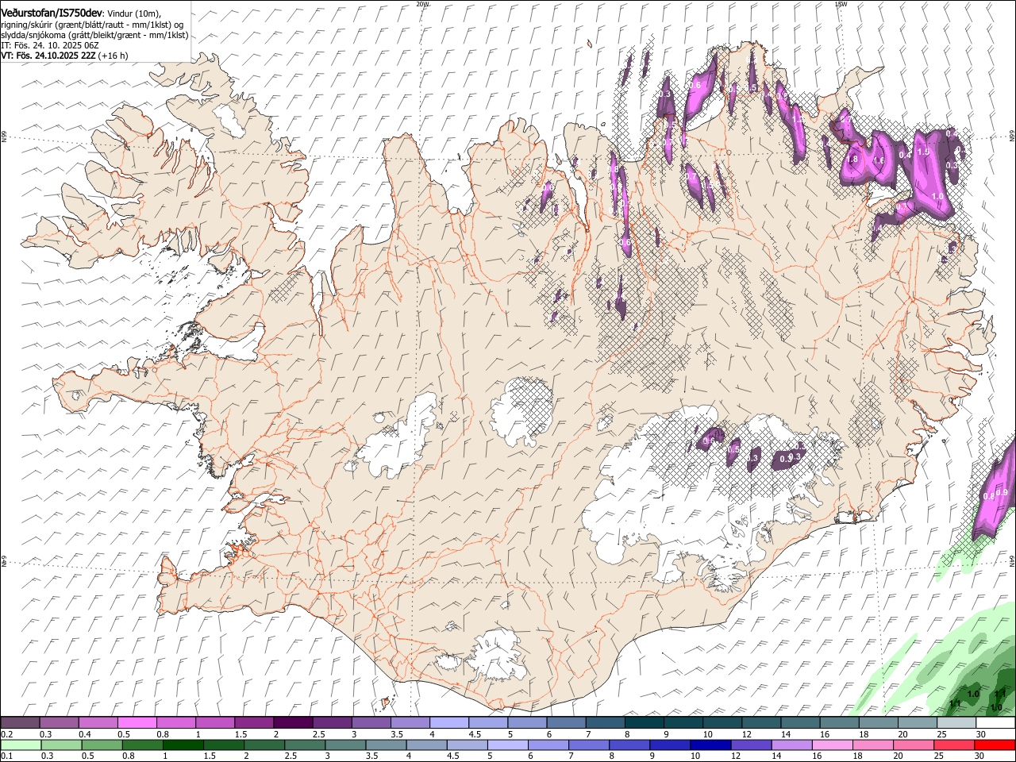The width and height of the screenshot is (1016, 762).
Task: Select lower legend row 14–16 light violet swatch
Action: 791,745
